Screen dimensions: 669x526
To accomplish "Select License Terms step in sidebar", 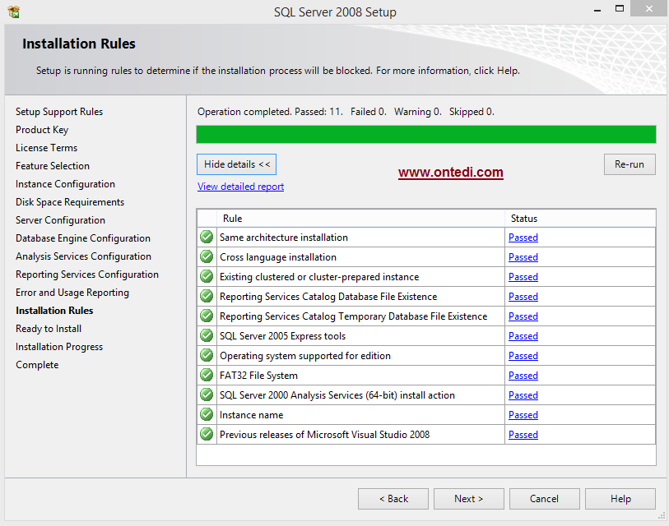I will (x=47, y=148).
